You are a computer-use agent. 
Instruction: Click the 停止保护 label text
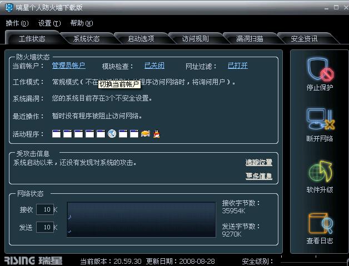click(320, 88)
